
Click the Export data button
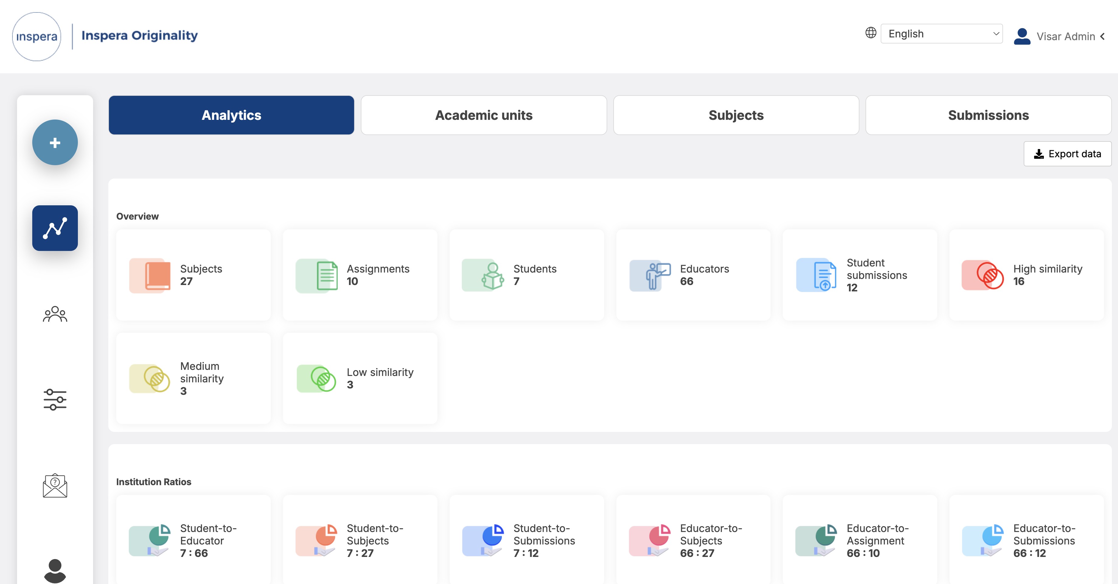(1068, 154)
